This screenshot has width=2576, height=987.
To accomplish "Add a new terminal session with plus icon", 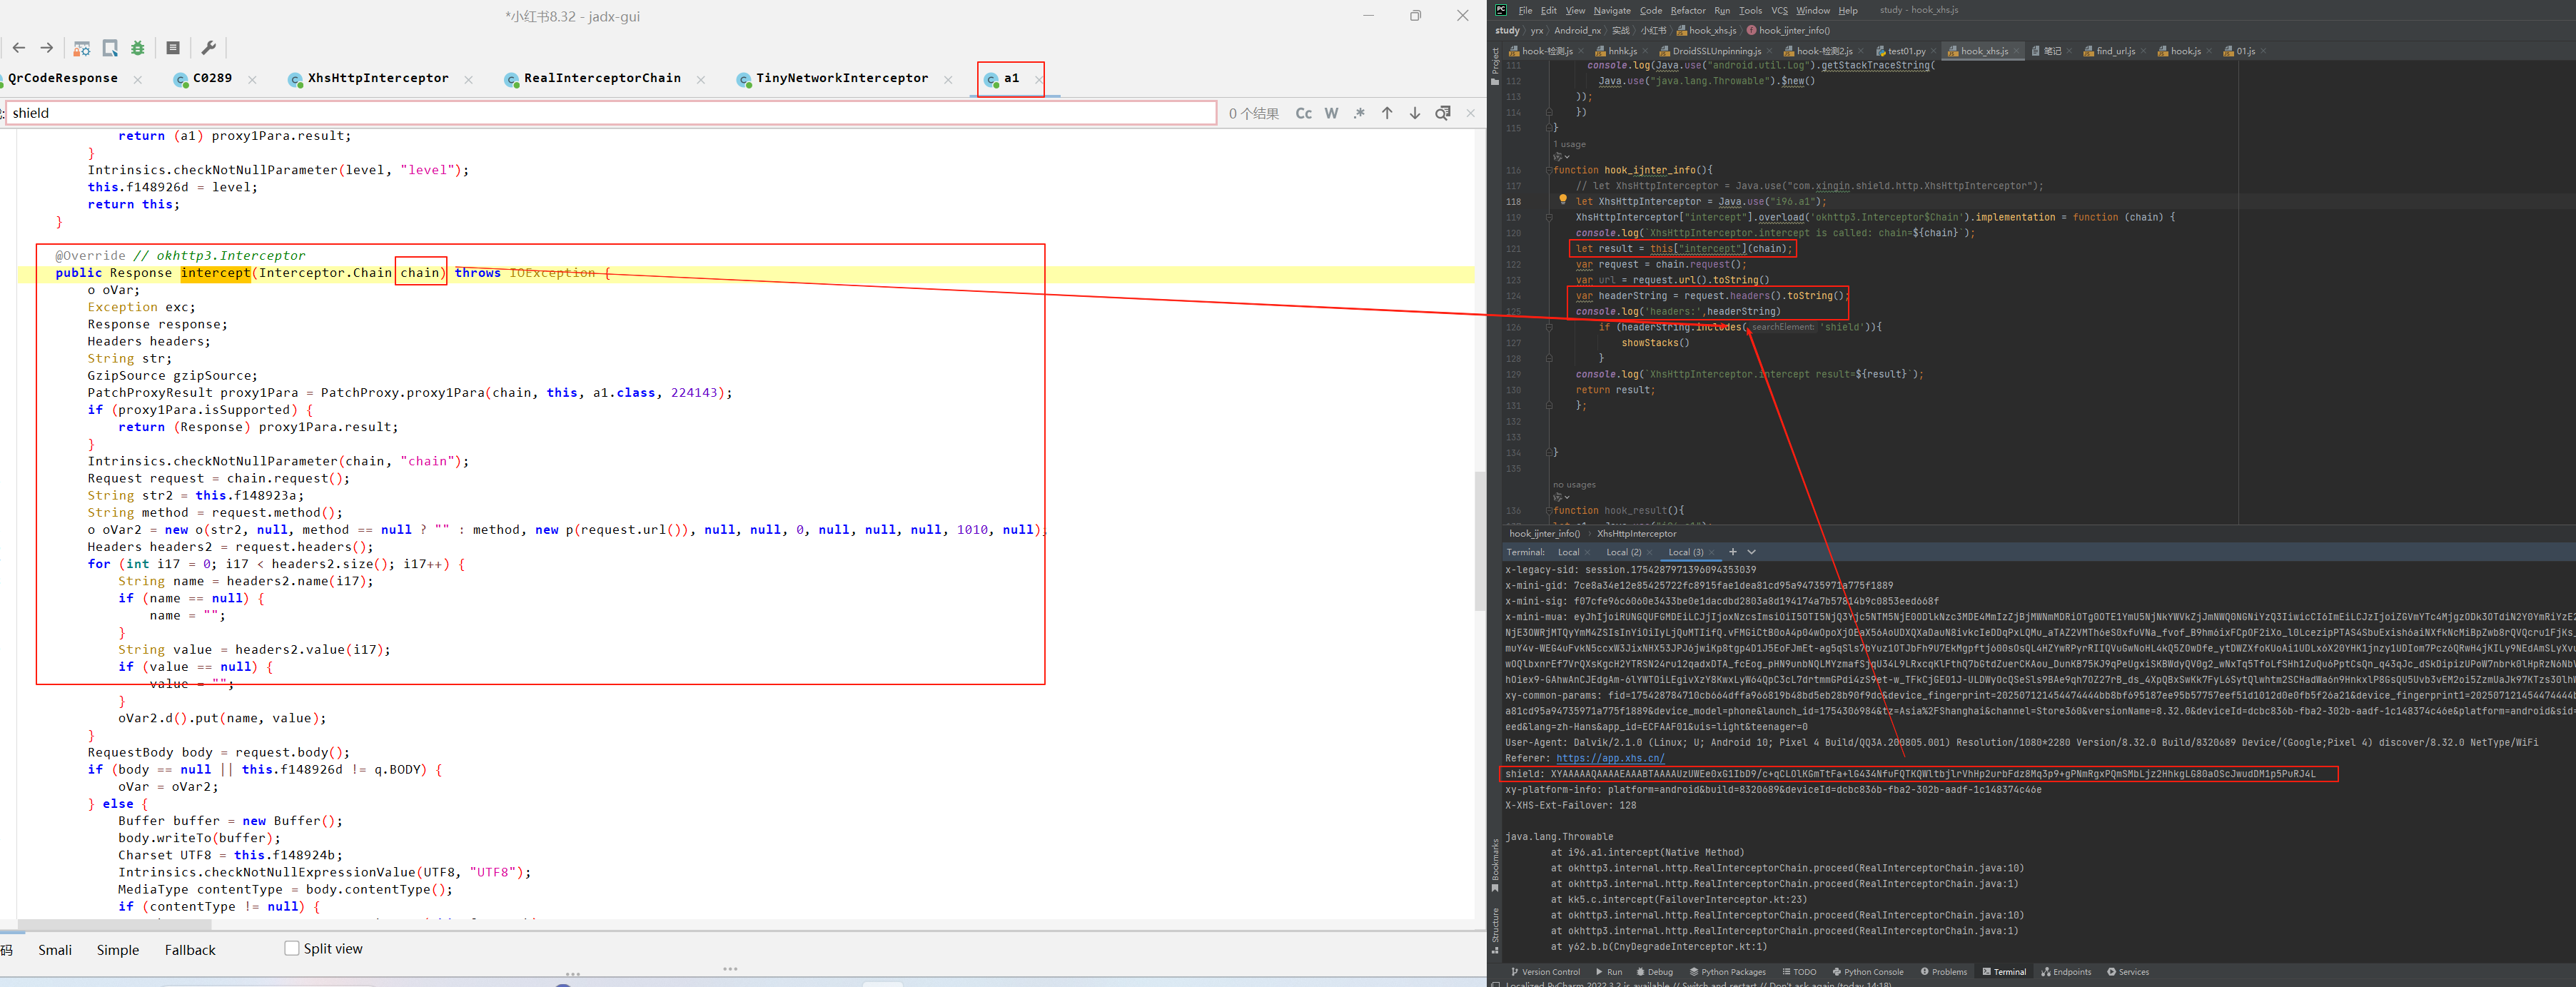I will pos(1733,552).
